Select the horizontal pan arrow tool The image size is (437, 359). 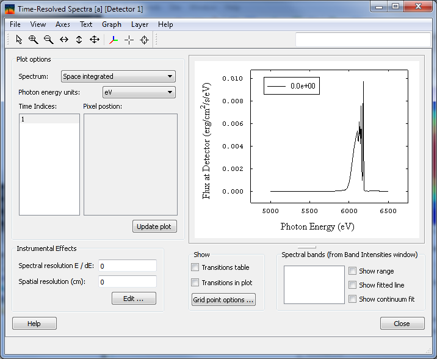[64, 40]
